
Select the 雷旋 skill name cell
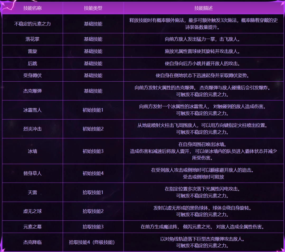[32, 51]
